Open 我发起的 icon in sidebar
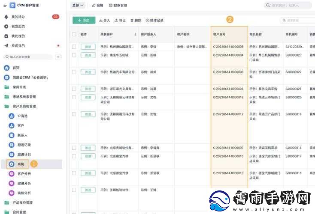 point(6,27)
